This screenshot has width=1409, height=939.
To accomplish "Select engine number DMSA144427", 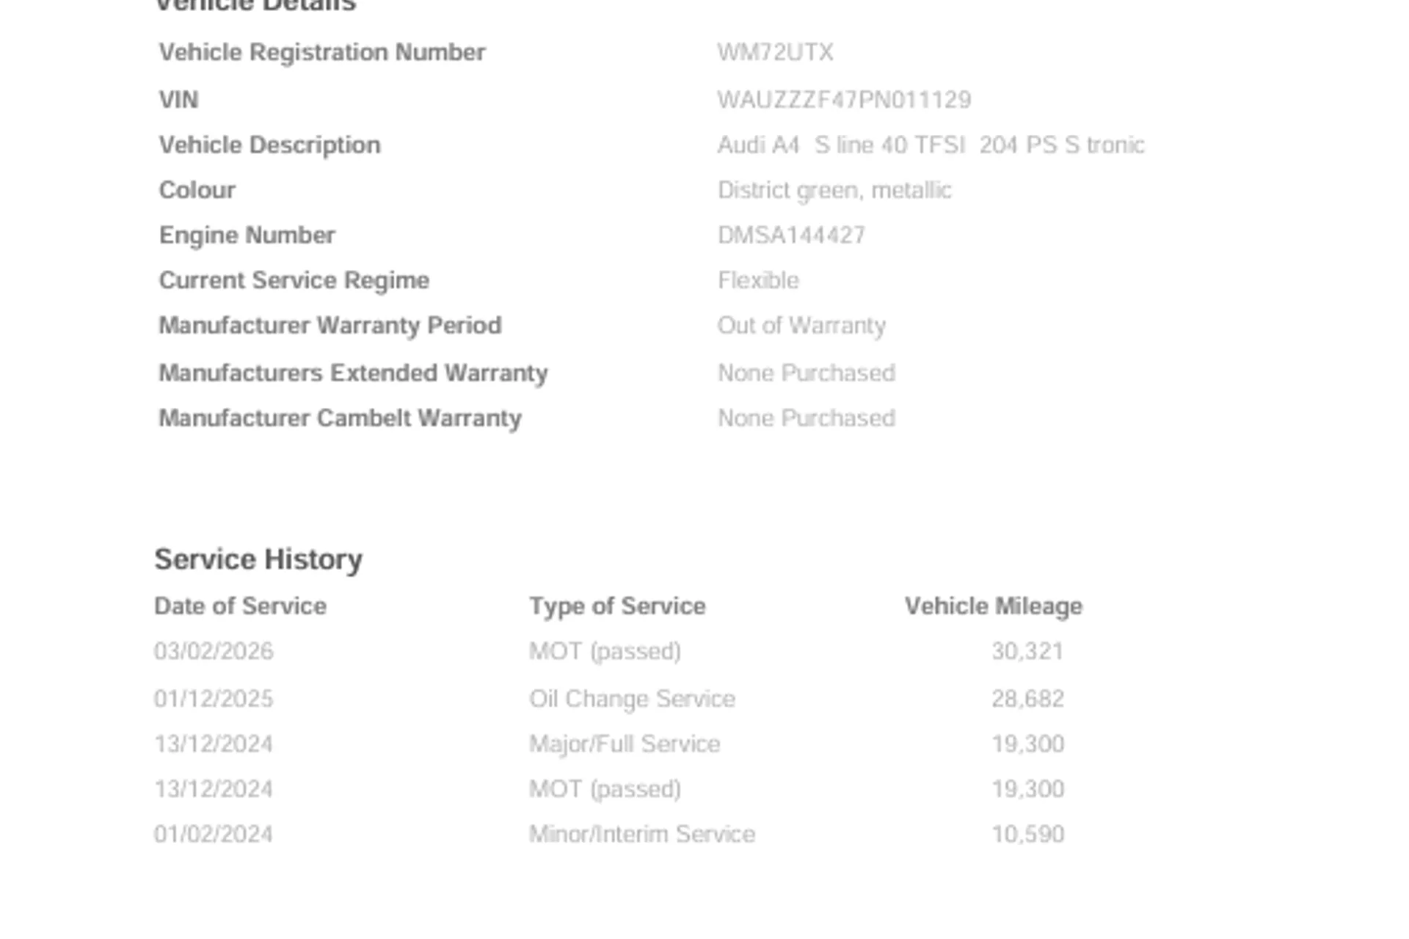I will pos(791,235).
